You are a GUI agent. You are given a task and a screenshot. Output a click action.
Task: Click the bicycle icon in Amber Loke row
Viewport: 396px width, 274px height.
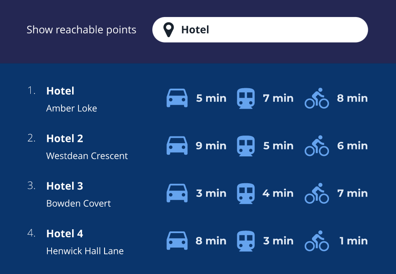[317, 98]
